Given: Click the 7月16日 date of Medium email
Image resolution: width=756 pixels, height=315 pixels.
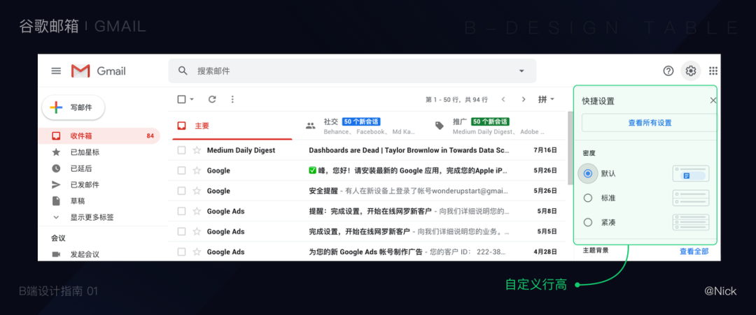Looking at the screenshot, I should click(x=545, y=150).
